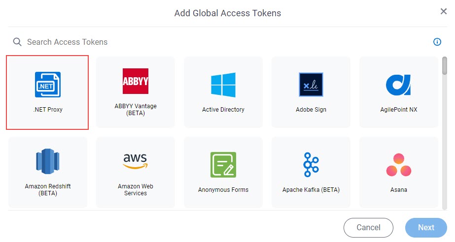Pick the Anonymous Forms green icon

click(x=223, y=164)
